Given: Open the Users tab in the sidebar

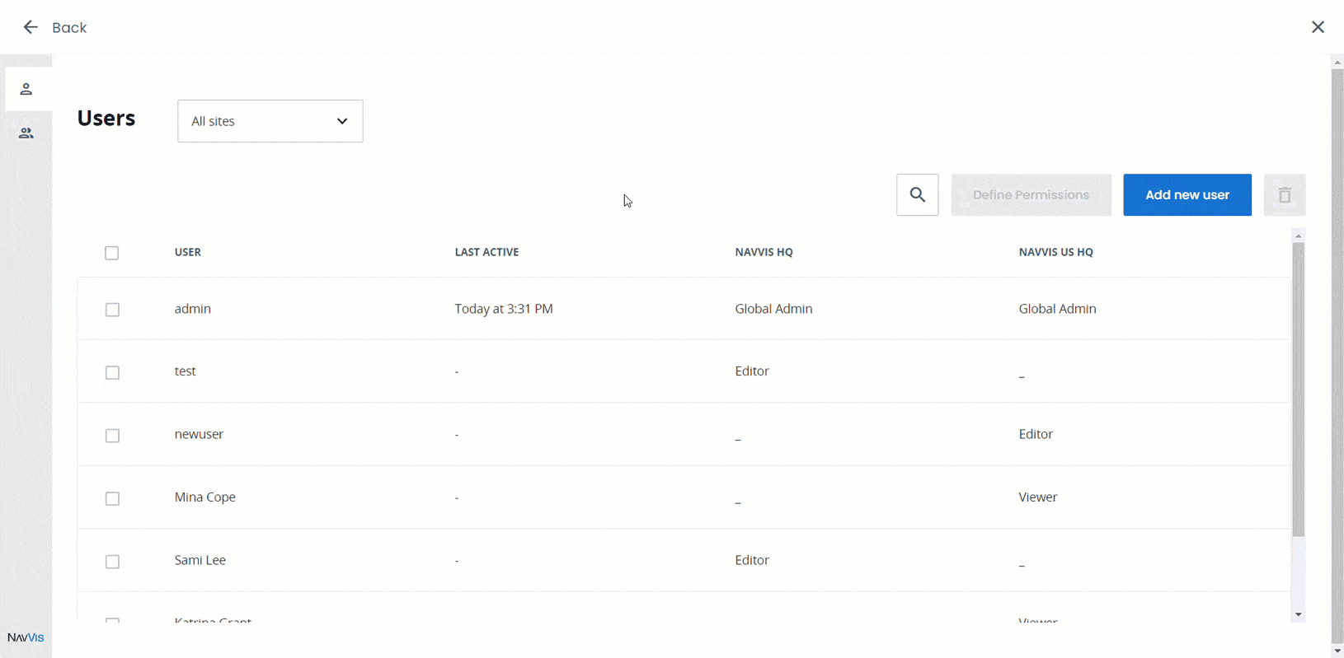Looking at the screenshot, I should coord(26,89).
